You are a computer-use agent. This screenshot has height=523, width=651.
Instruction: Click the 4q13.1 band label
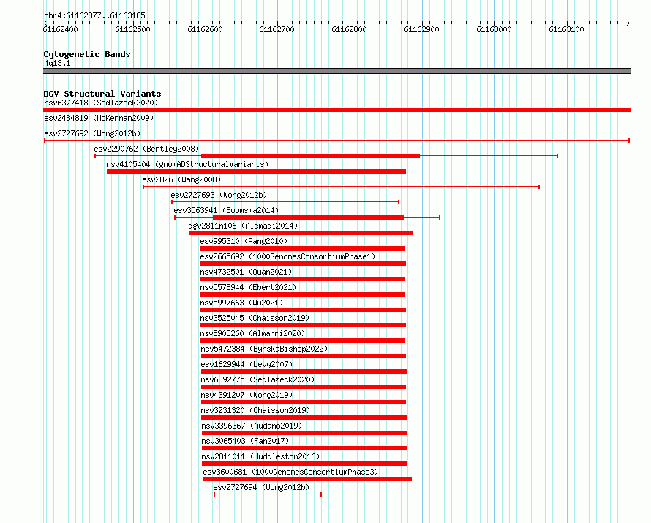click(x=57, y=63)
